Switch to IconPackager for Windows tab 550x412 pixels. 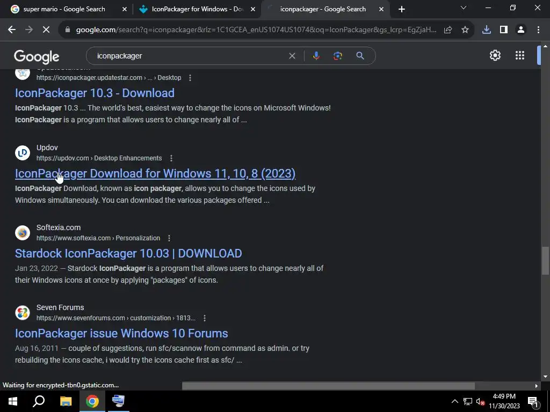(198, 9)
